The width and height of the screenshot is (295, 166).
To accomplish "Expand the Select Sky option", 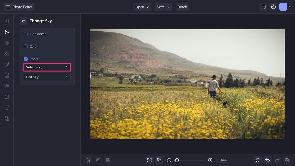I will point(47,67).
